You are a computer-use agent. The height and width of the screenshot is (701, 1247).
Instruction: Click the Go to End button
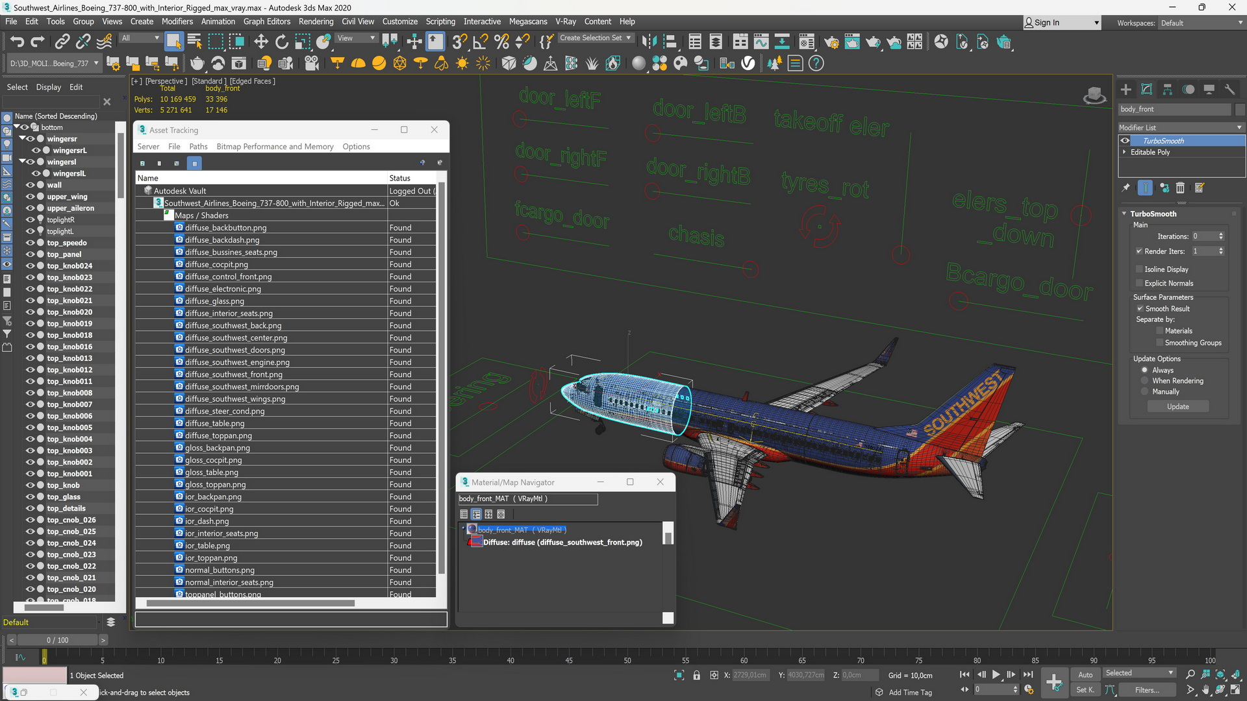[x=1027, y=675]
